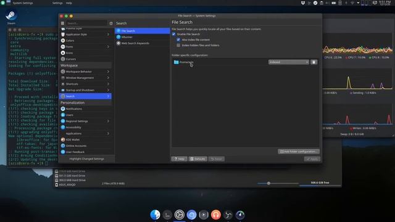Click the home icon beside sidebar search

point(111,23)
